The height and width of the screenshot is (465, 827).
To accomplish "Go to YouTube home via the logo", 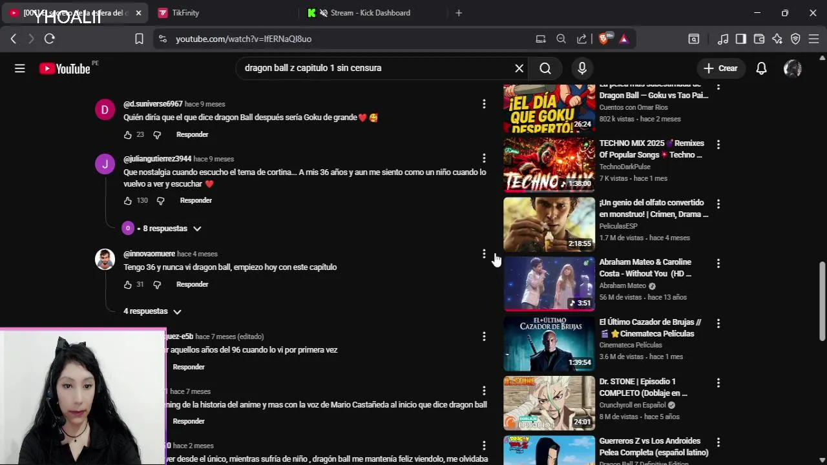I will click(x=65, y=68).
